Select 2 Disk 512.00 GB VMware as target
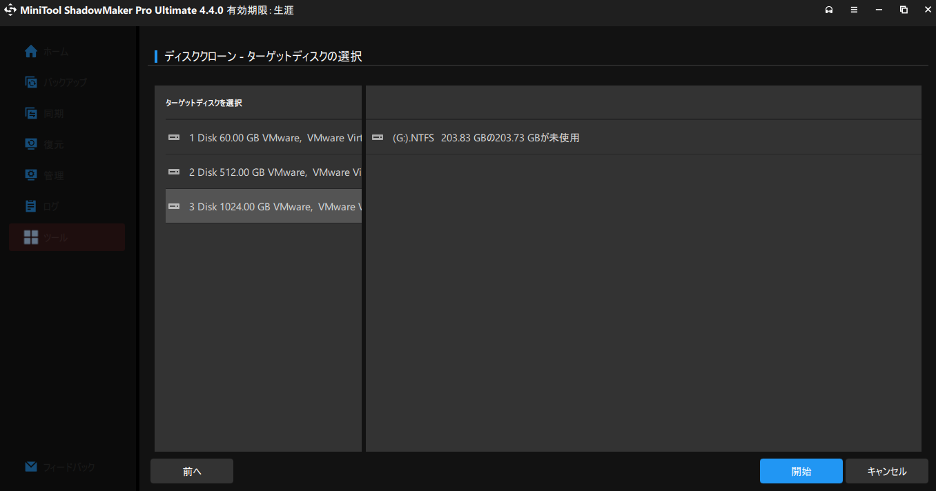 (x=264, y=172)
